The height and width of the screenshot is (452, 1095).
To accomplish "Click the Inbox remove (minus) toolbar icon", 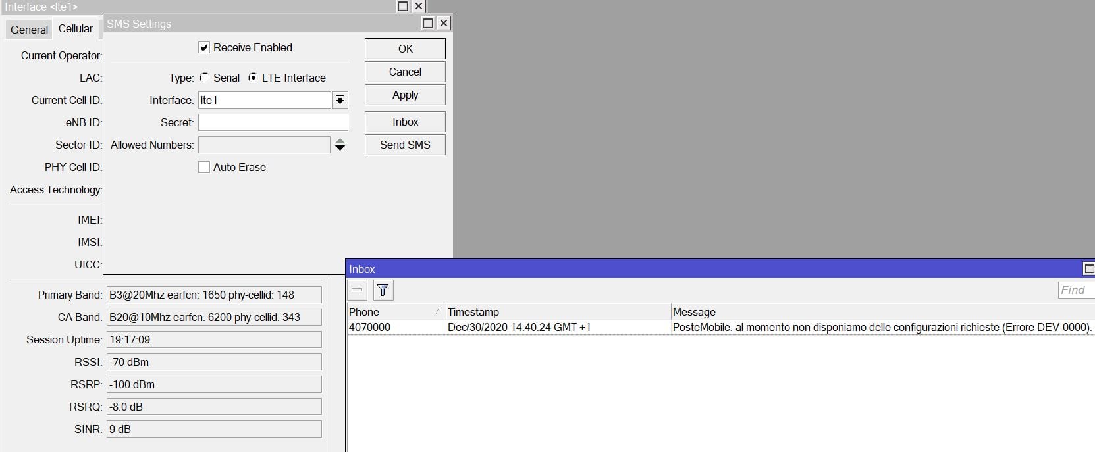I will tap(357, 290).
